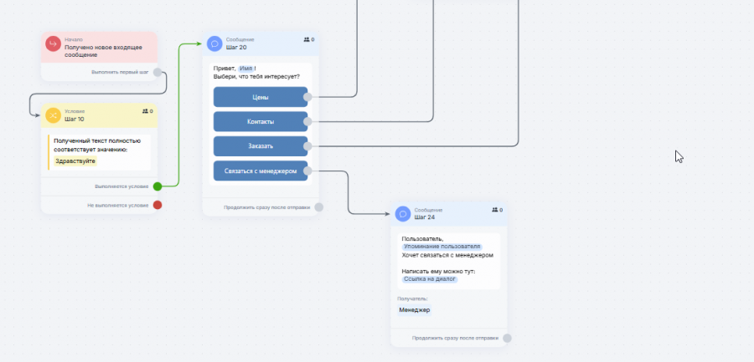
Task: Click the connector dot beside Цены button
Action: (307, 97)
